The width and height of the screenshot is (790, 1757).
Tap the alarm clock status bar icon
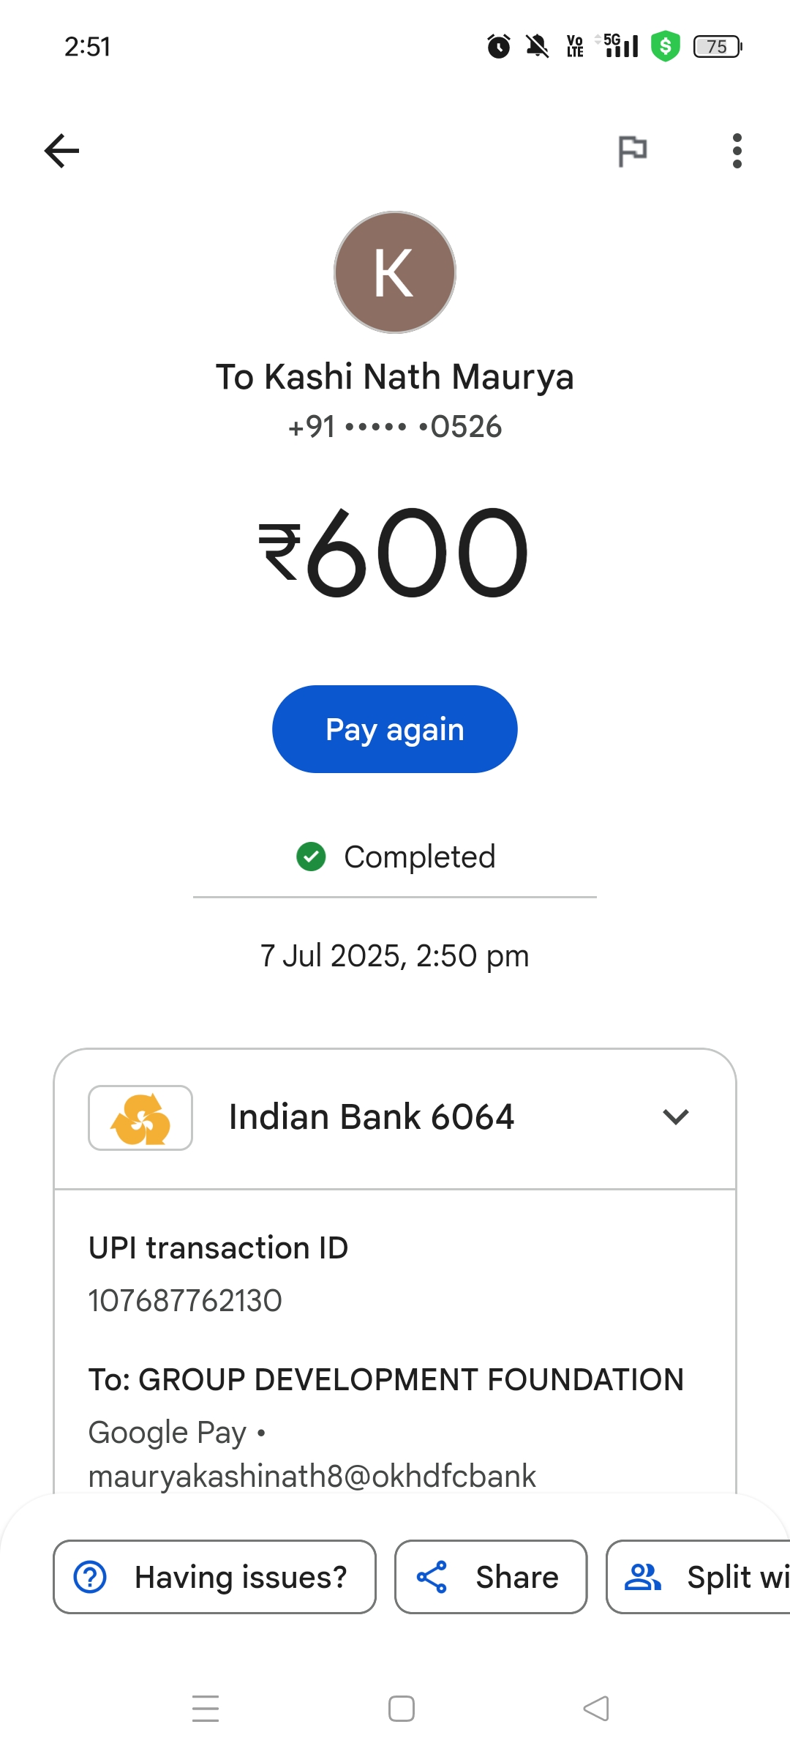(x=499, y=47)
